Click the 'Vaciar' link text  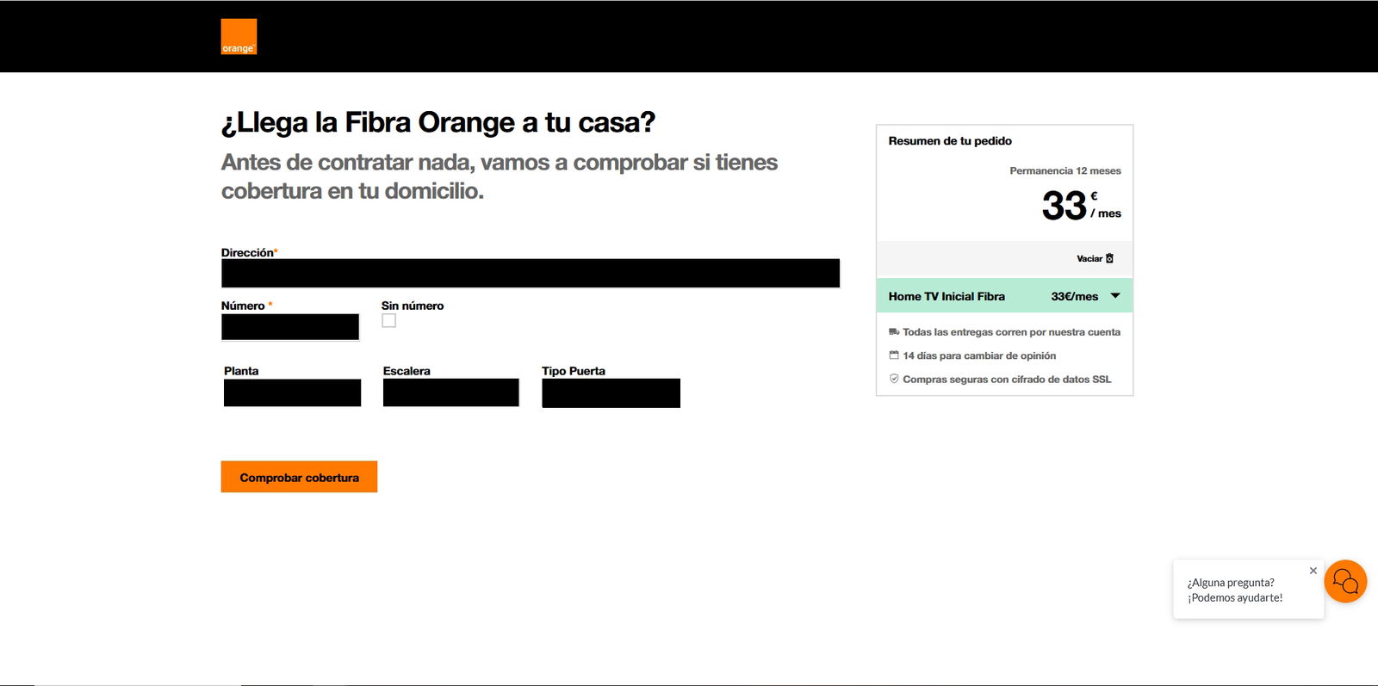[x=1089, y=258]
